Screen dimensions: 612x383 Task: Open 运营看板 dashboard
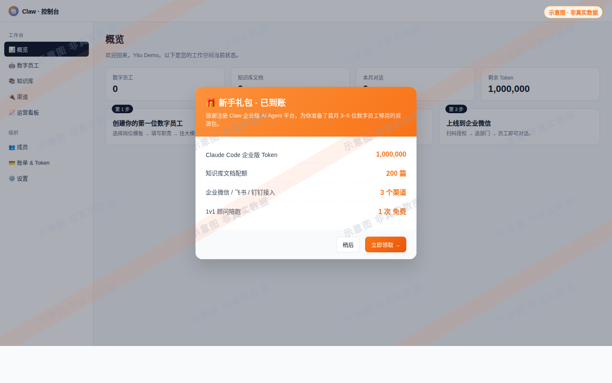click(46, 112)
